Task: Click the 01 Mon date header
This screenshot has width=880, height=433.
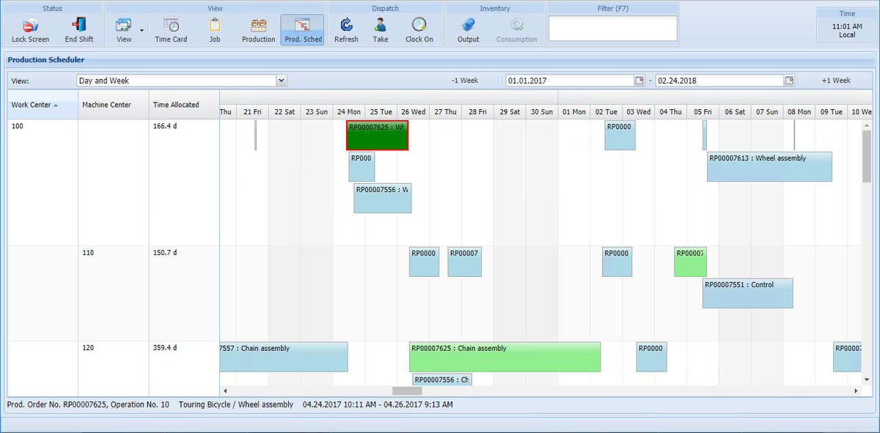Action: pyautogui.click(x=573, y=111)
